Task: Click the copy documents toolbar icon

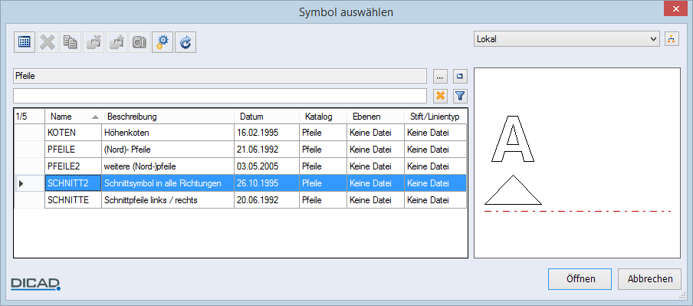Action: click(71, 42)
